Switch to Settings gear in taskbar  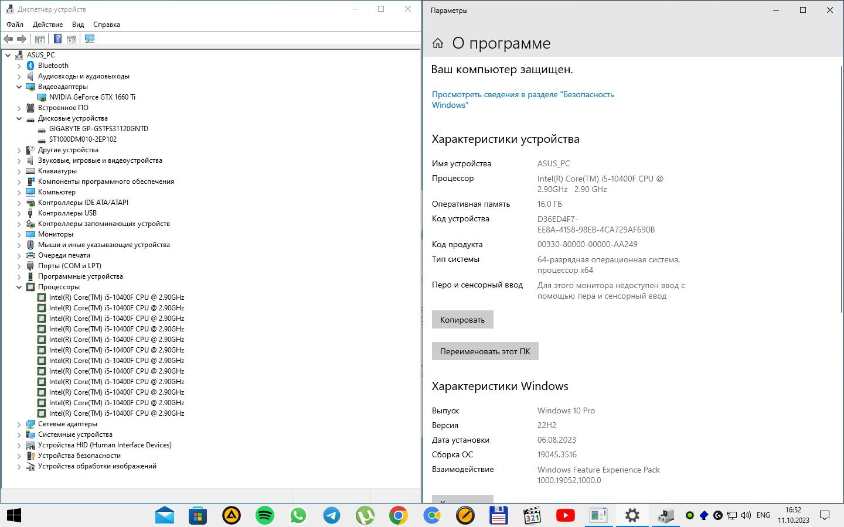[x=632, y=515]
